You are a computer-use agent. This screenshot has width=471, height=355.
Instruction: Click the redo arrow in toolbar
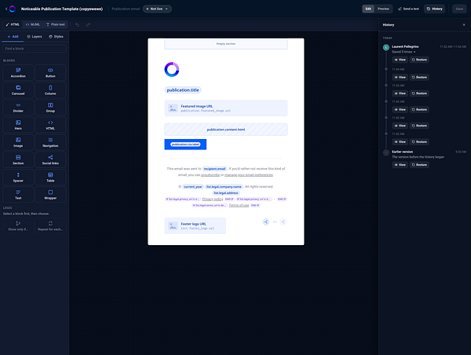[x=88, y=24]
